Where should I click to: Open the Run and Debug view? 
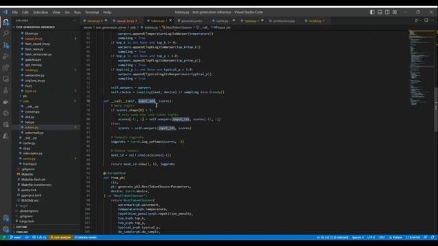pyautogui.click(x=5, y=56)
